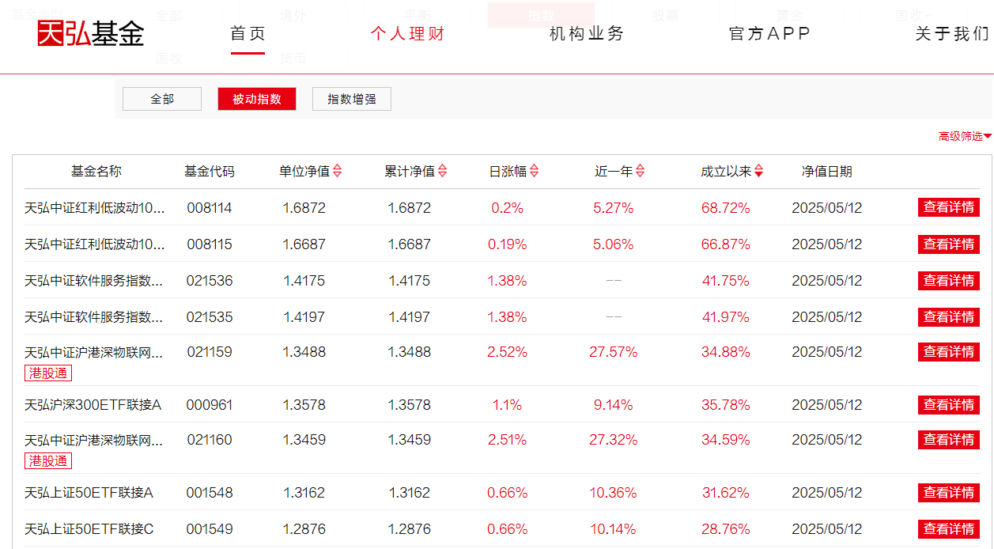Click fund code 001548

coord(210,493)
